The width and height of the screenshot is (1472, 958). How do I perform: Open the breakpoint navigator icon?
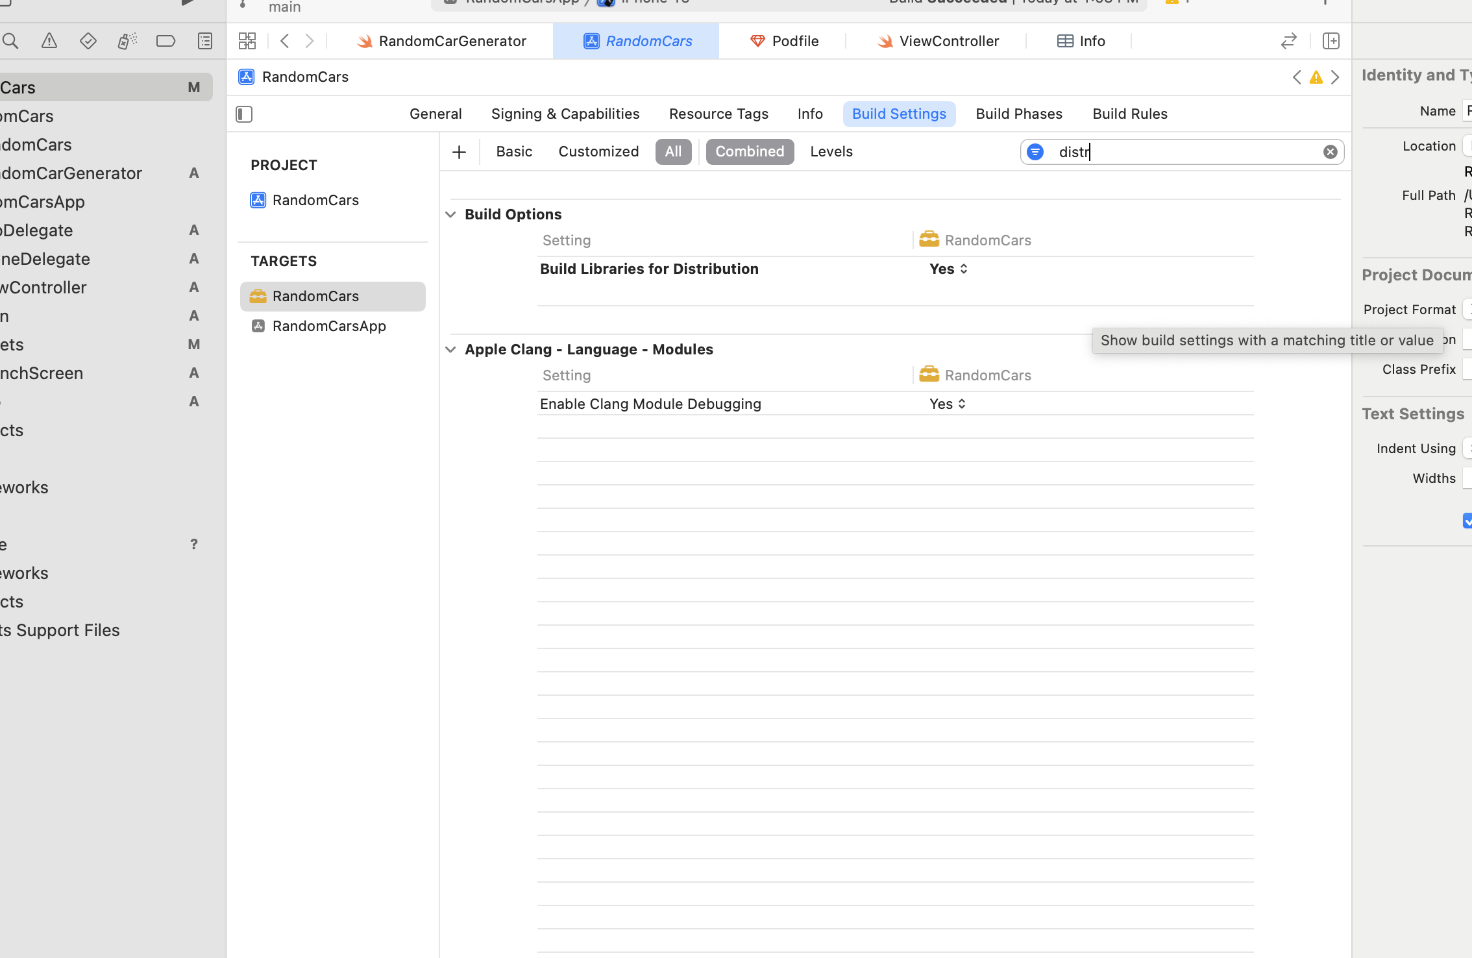[166, 41]
